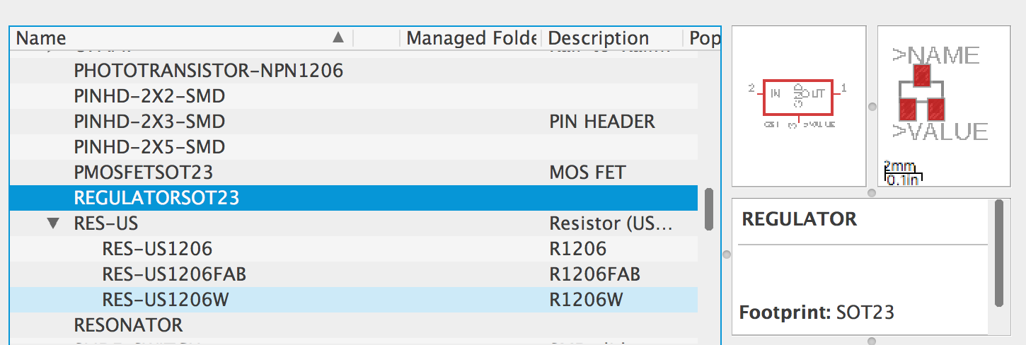This screenshot has width=1026, height=345.
Task: Select the RESONATOR entry
Action: click(354, 325)
